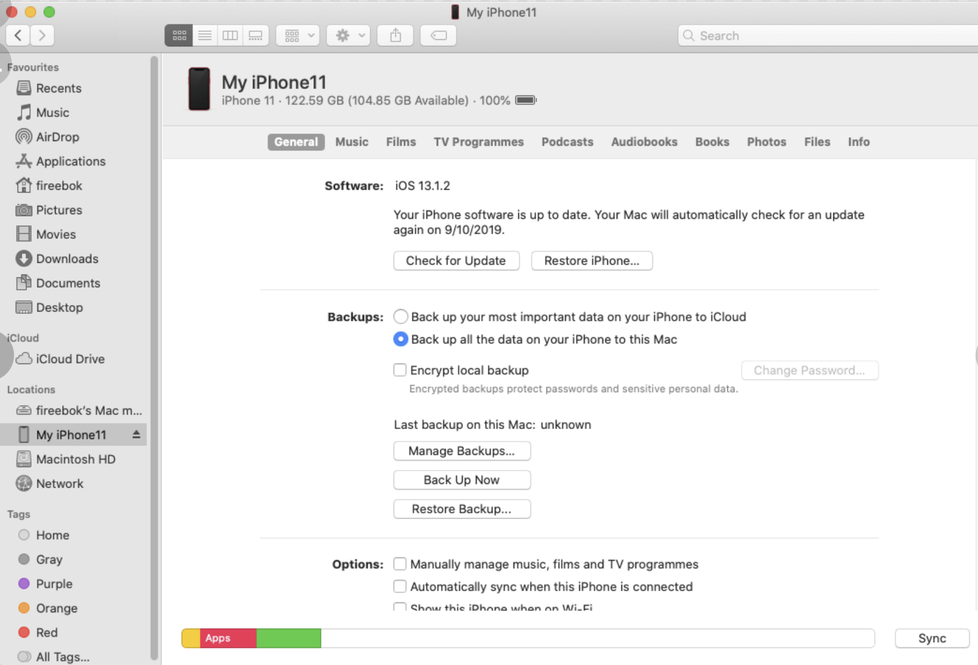Click the Change Password... button

810,371
